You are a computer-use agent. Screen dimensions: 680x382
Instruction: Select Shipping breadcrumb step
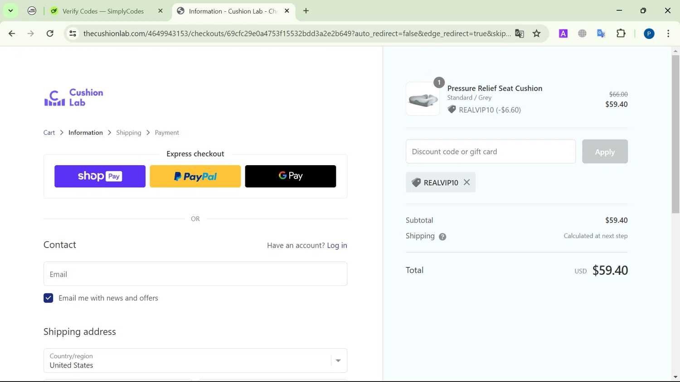pos(129,133)
